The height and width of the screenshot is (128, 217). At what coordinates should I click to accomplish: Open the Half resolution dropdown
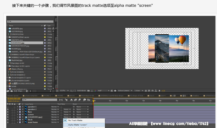click(x=104, y=91)
